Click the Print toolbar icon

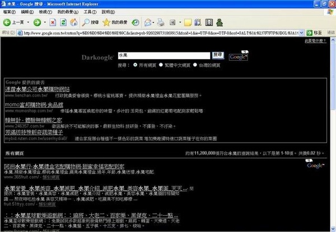[161, 22]
